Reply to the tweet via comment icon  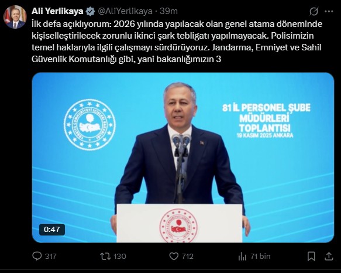[37, 256]
